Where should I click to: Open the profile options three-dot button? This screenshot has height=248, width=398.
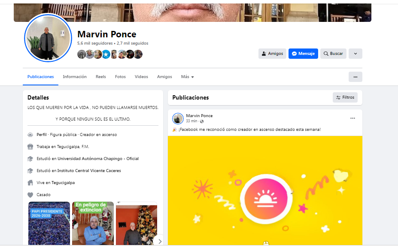click(x=355, y=77)
